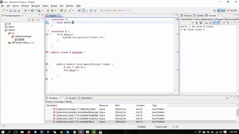
Task: Clear the Console with its toolbar icon
Action: 206,23
